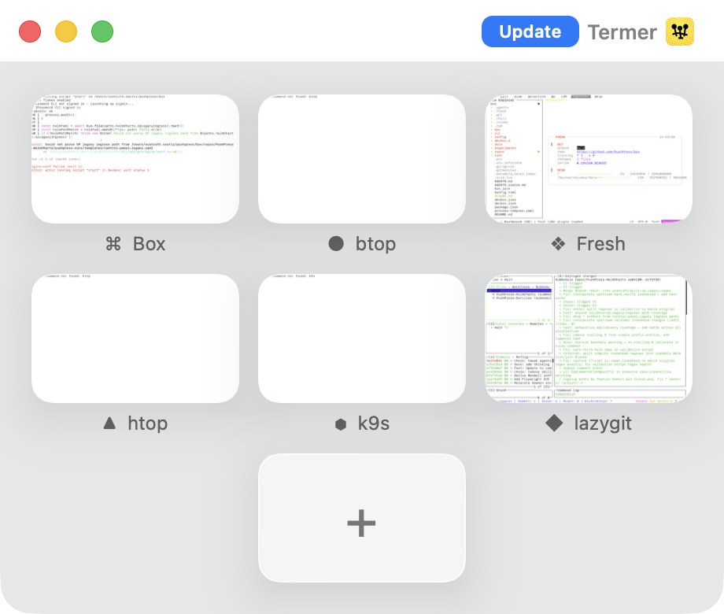Click the diamond icon beside lazygit
Image resolution: width=724 pixels, height=614 pixels.
554,423
